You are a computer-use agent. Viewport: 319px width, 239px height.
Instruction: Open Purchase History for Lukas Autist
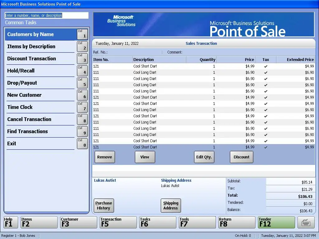click(x=104, y=205)
